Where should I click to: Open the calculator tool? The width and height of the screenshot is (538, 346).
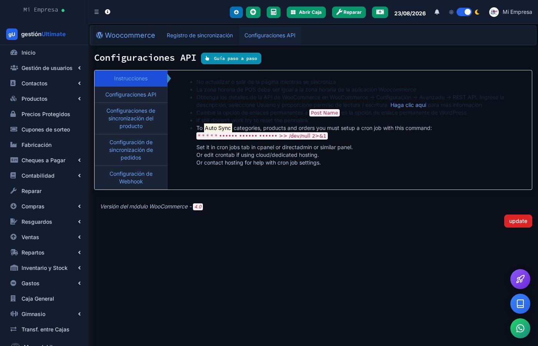click(x=274, y=12)
